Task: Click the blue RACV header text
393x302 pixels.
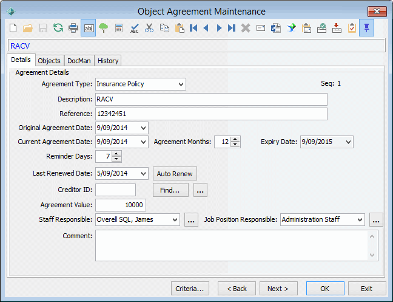Action: [20, 46]
